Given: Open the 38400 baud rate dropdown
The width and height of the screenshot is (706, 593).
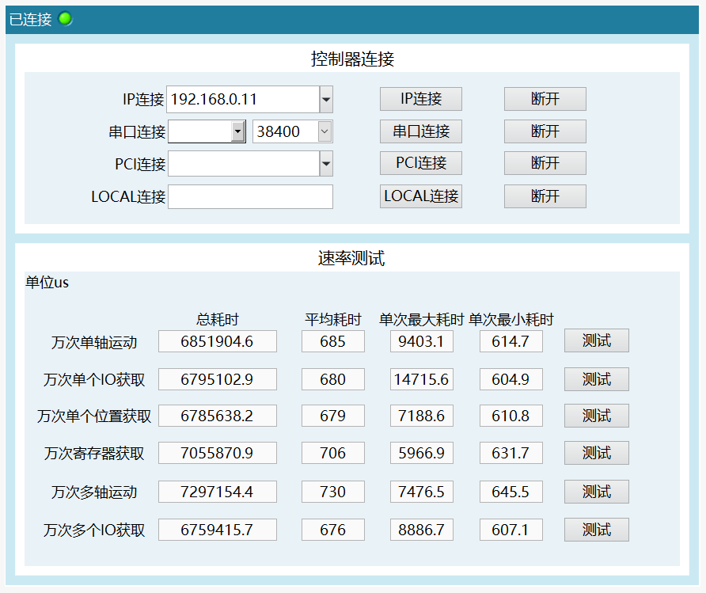Looking at the screenshot, I should click(325, 131).
